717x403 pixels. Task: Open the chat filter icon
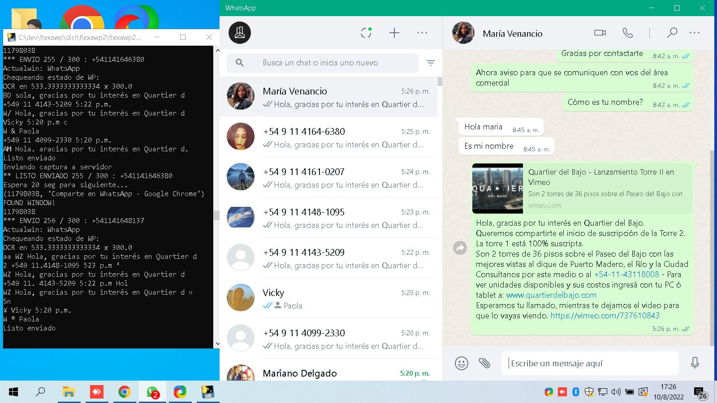(x=431, y=63)
